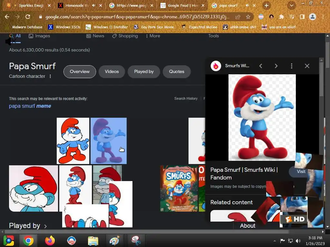The height and width of the screenshot is (247, 330).
Task: Expand the More search filters menu
Action: (153, 36)
